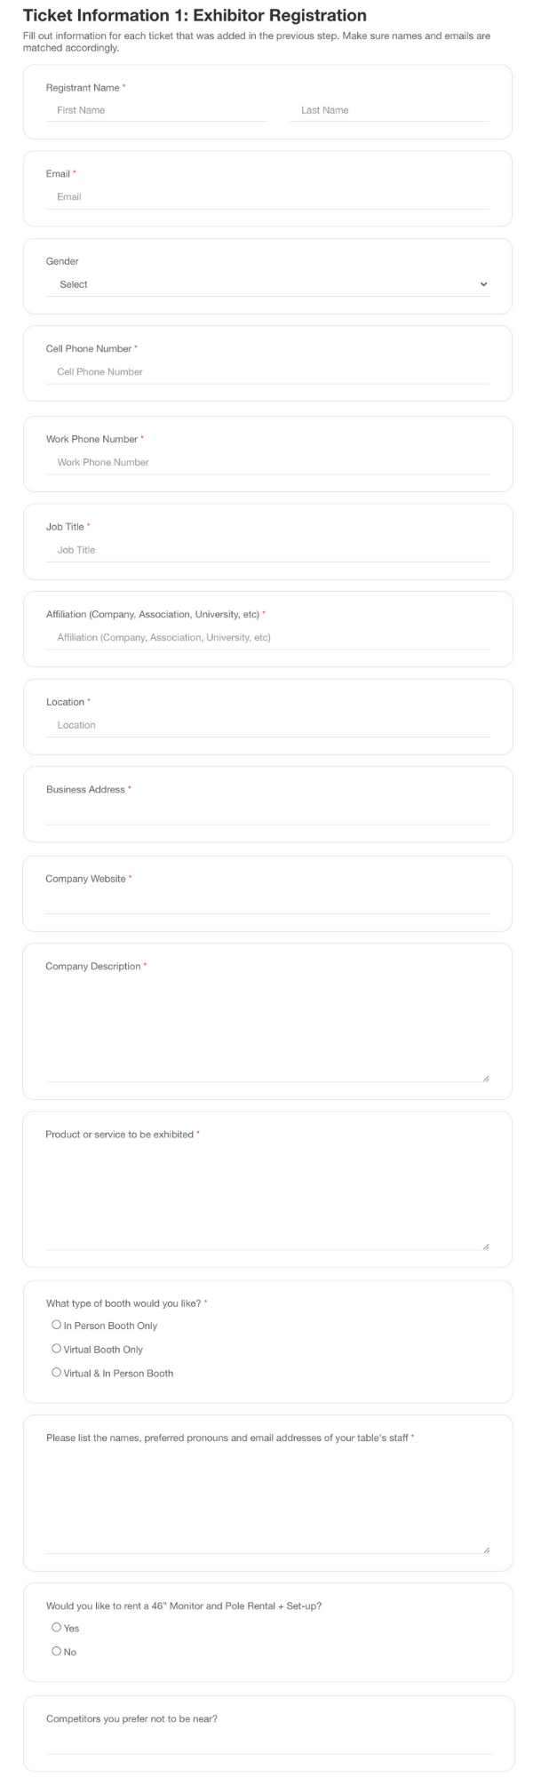
Task: Open the Gender select dropdown
Action: [x=267, y=284]
